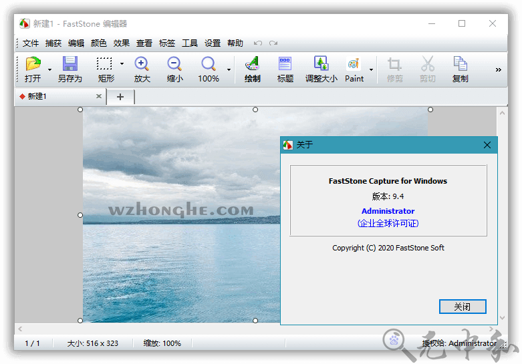Open the 标签 menu
The image size is (522, 364).
[167, 43]
